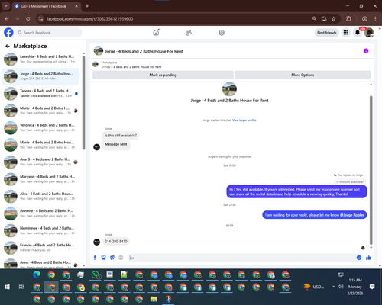Open File Explorer from the taskbar

pyautogui.click(x=154, y=299)
